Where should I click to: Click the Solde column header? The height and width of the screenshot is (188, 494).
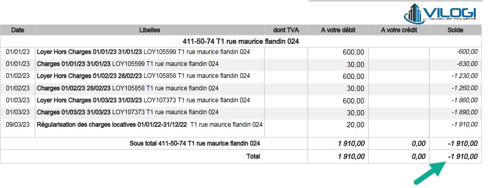455,30
